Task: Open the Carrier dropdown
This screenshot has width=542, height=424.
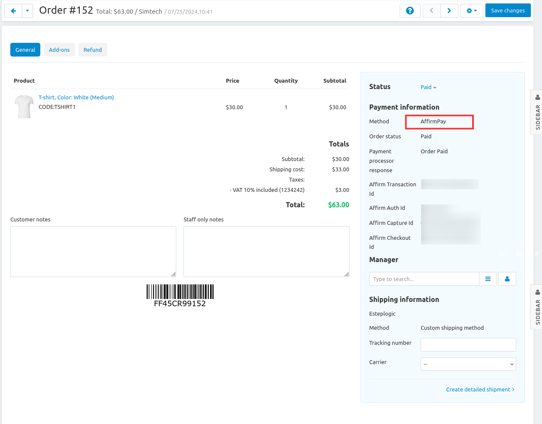Action: pyautogui.click(x=468, y=364)
